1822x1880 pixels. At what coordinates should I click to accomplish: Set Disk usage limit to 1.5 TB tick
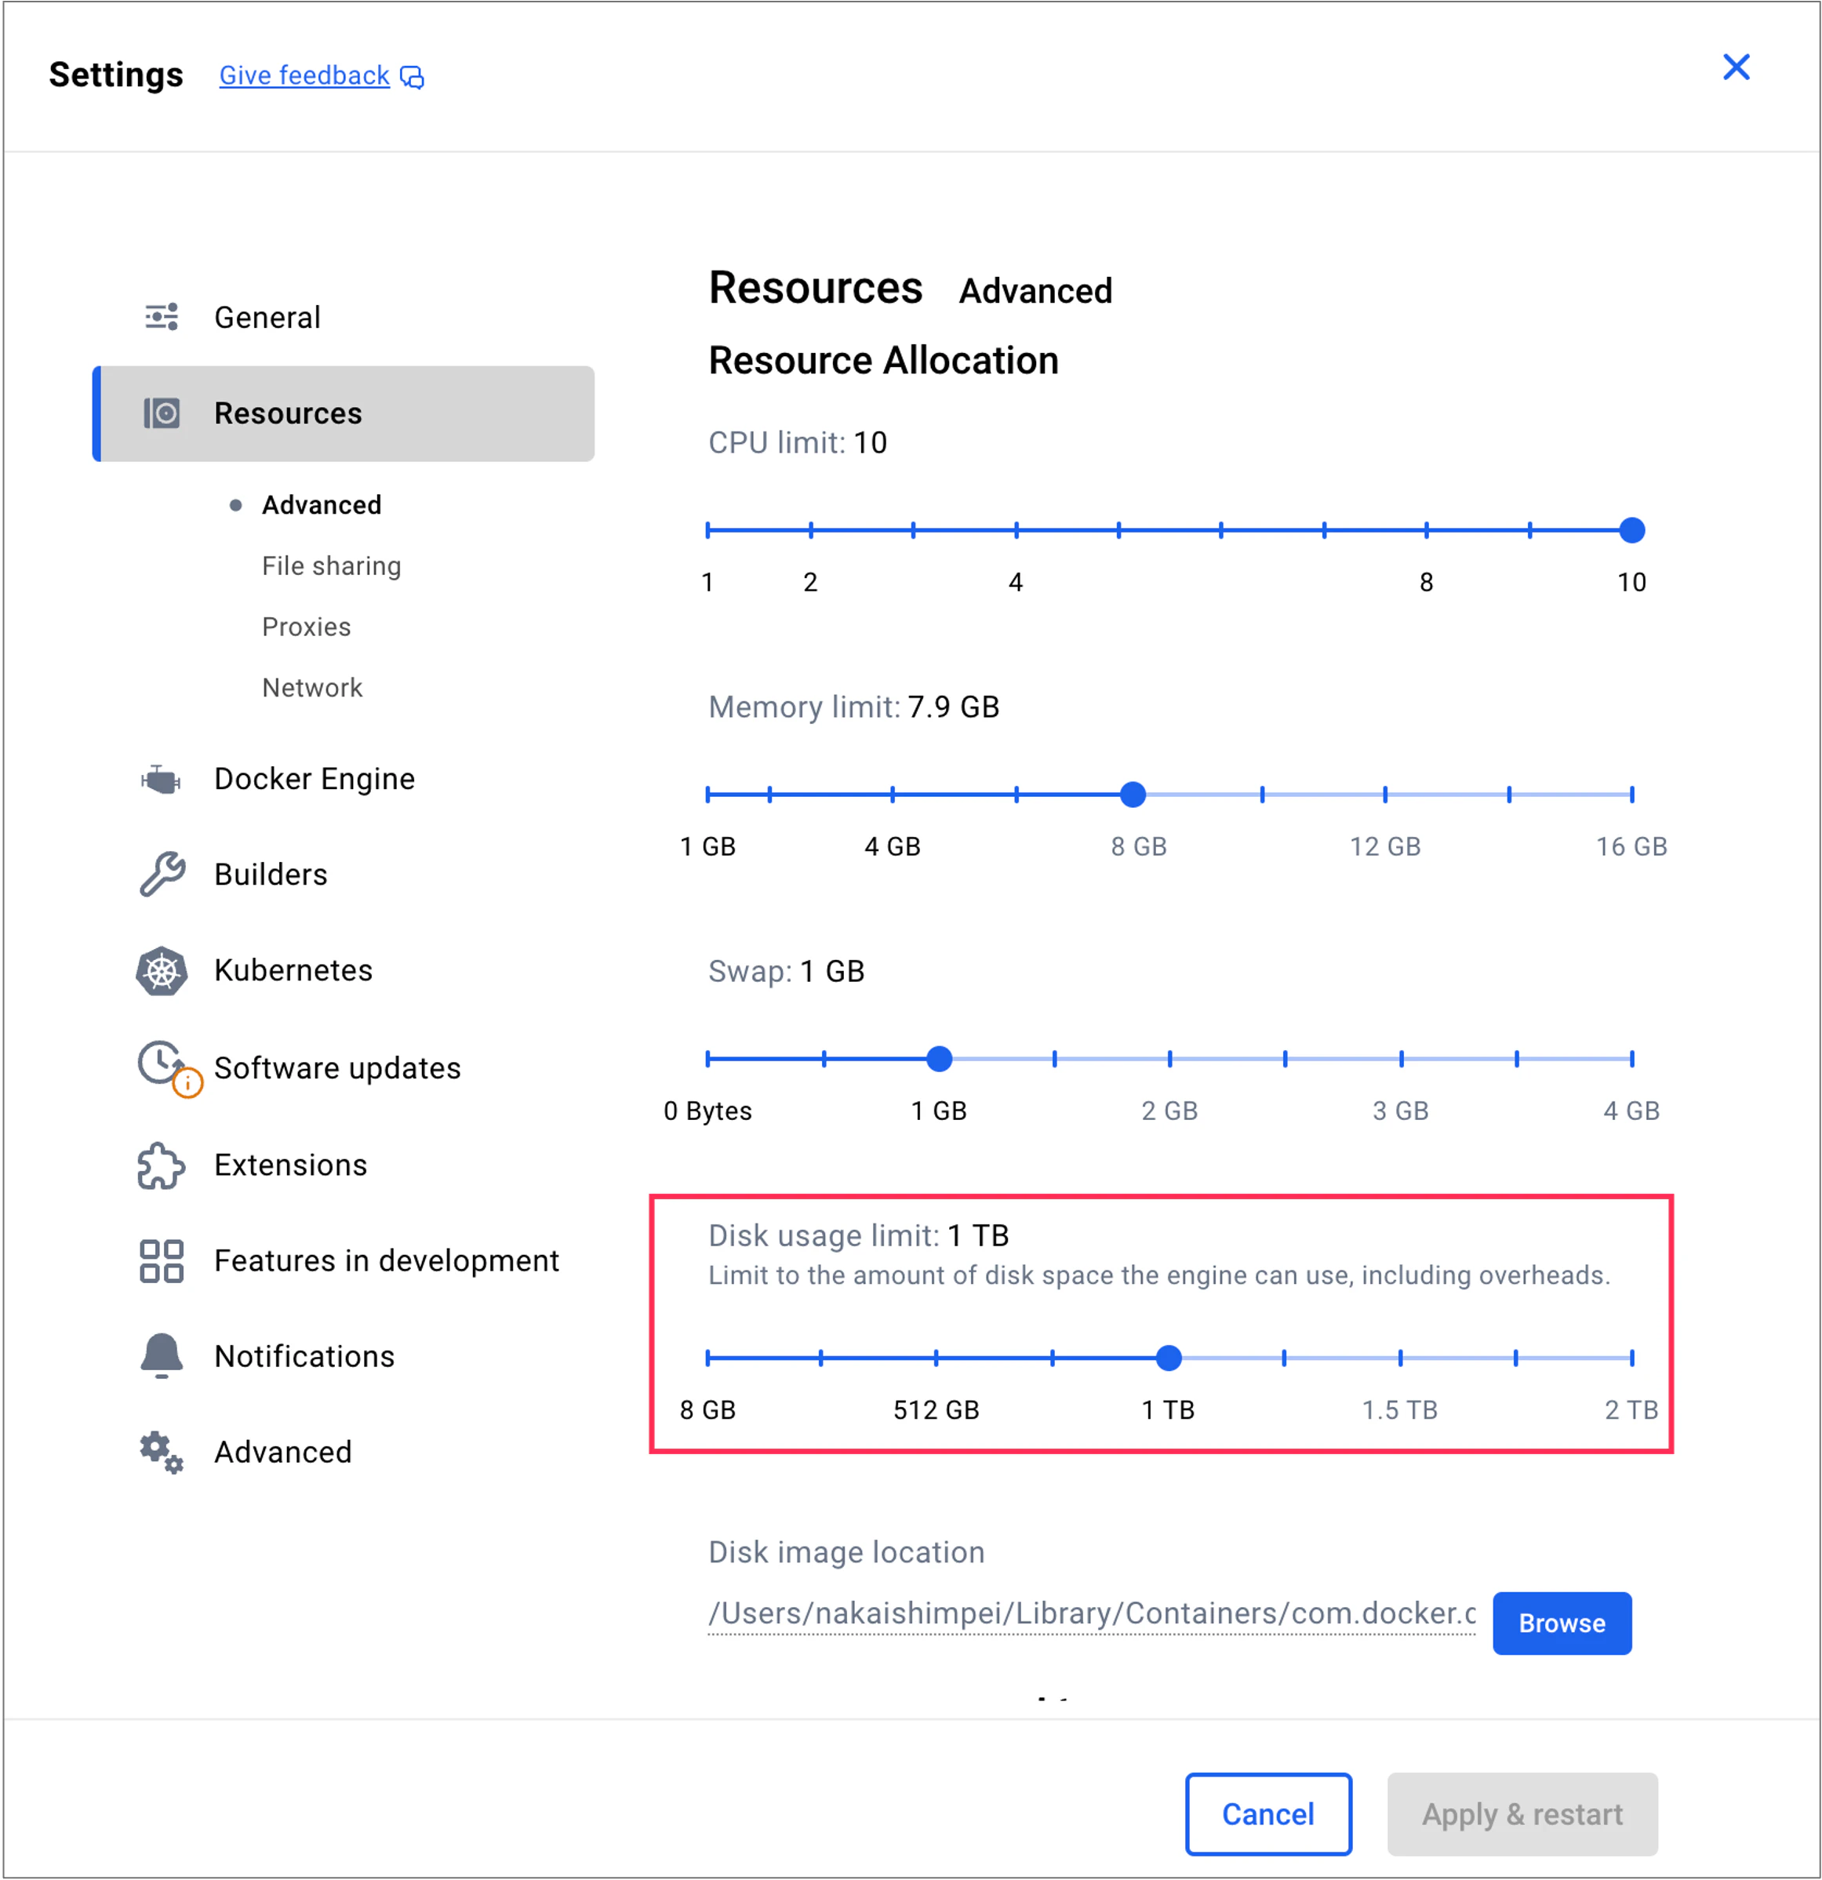pos(1400,1357)
